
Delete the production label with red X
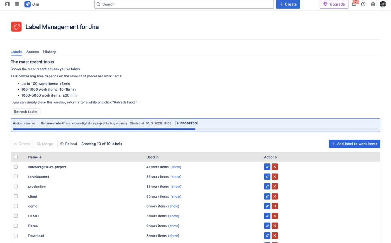pos(275,187)
